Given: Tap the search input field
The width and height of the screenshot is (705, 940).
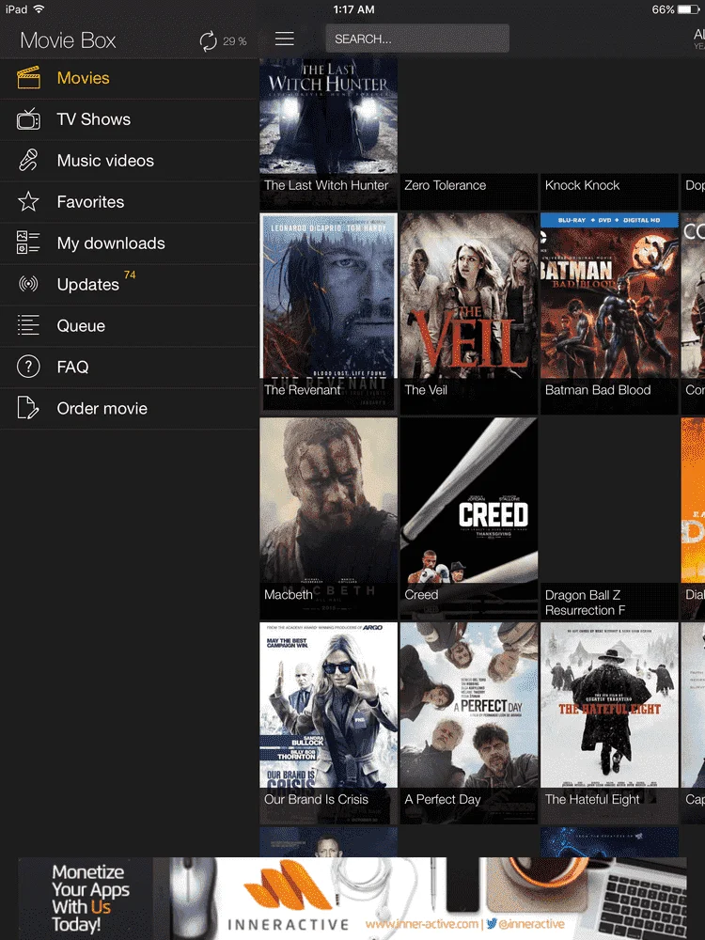Looking at the screenshot, I should 417,39.
